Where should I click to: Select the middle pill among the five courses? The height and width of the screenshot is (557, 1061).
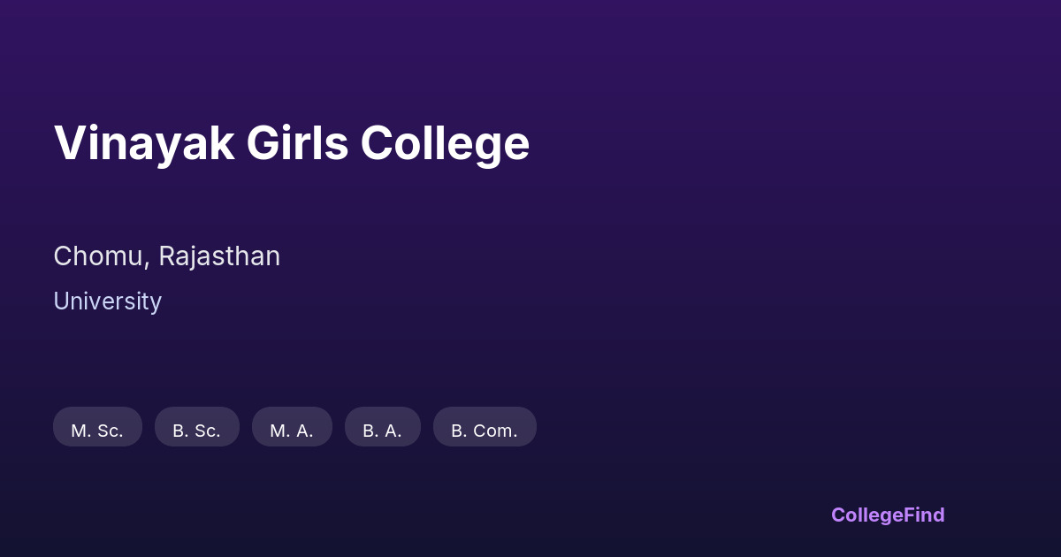(x=292, y=428)
